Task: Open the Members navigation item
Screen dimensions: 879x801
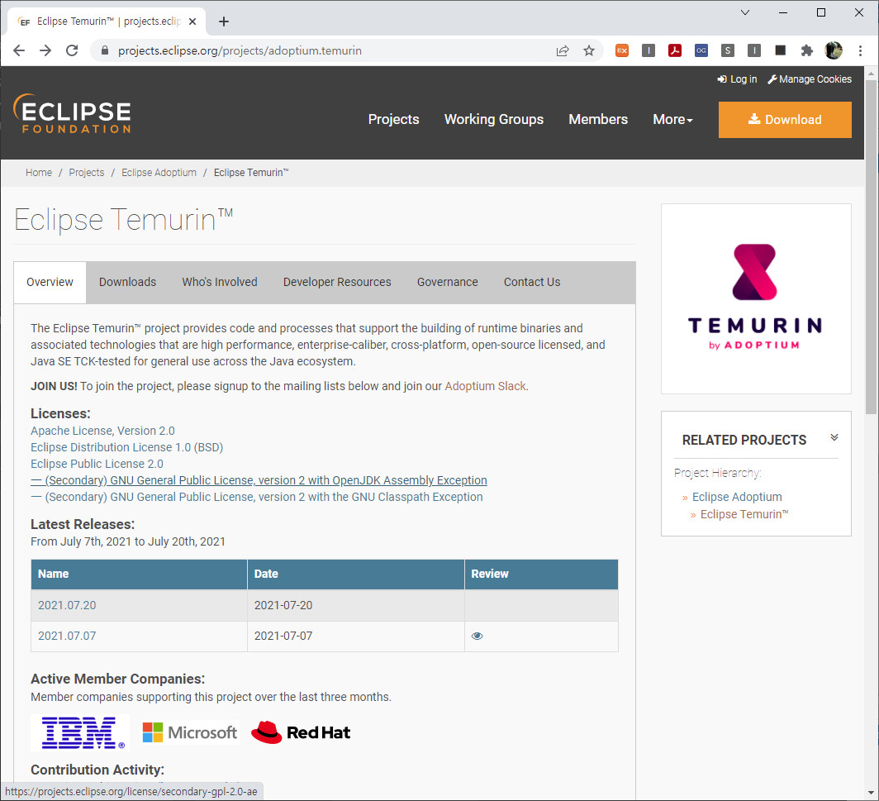Action: point(598,120)
